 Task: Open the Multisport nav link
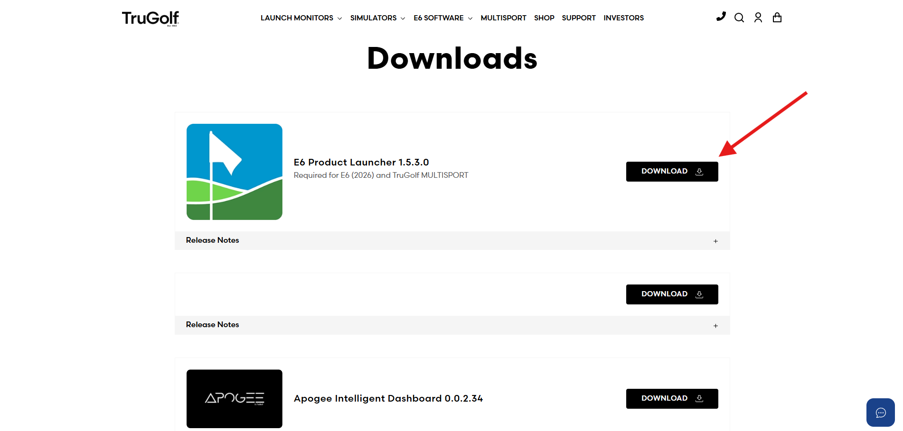click(x=503, y=18)
